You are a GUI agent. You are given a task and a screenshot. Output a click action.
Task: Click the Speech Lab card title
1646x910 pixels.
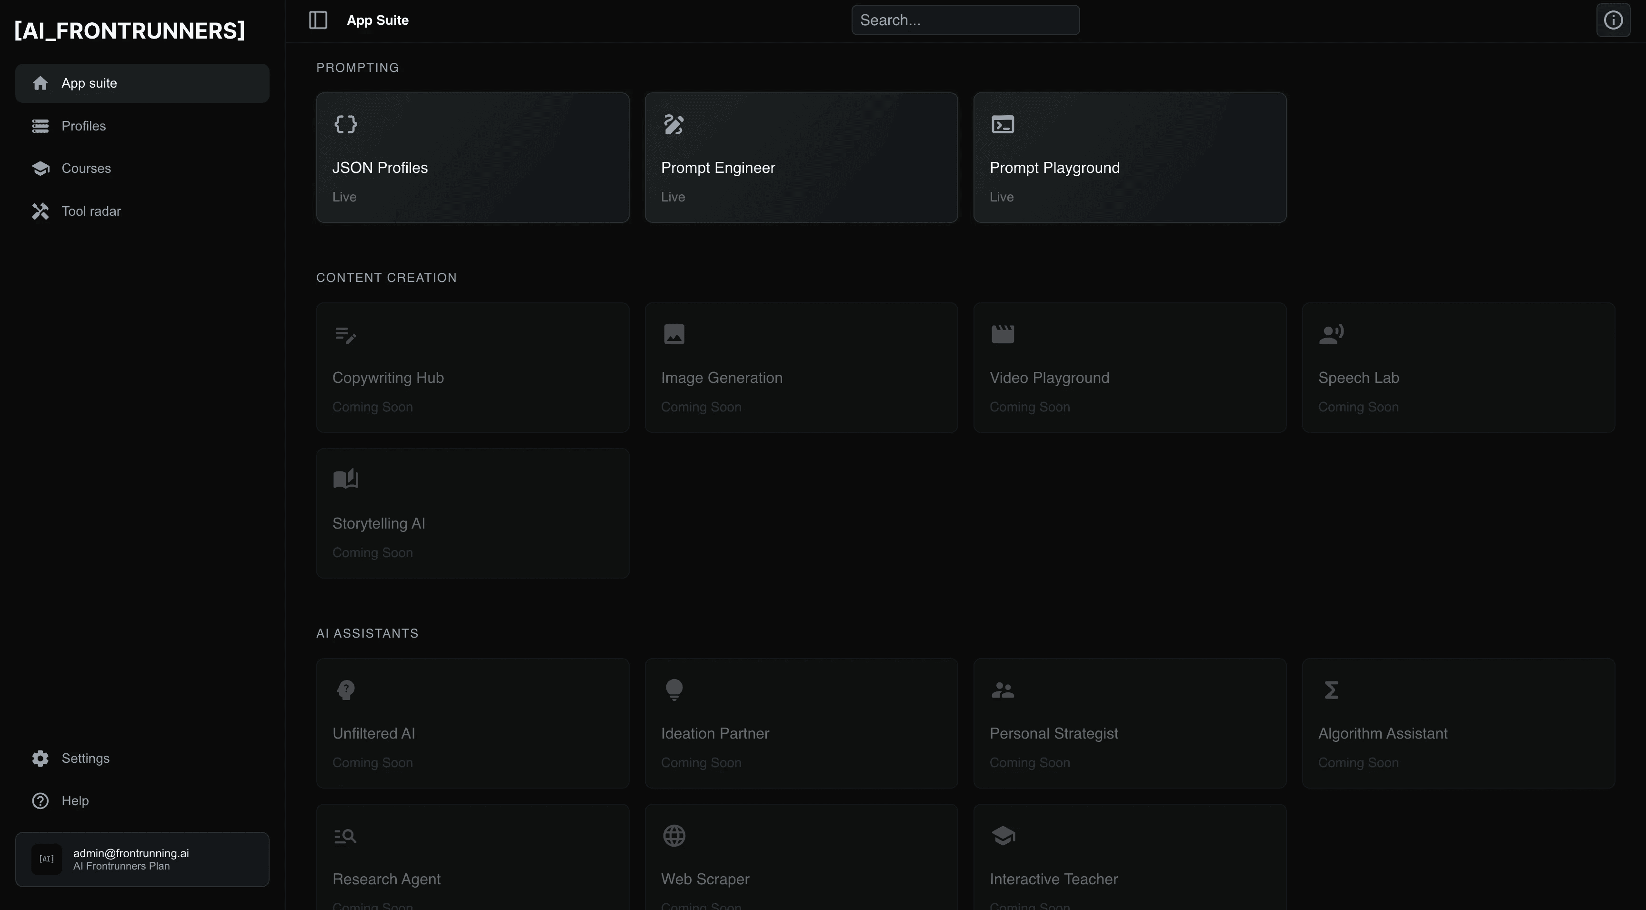[1358, 378]
